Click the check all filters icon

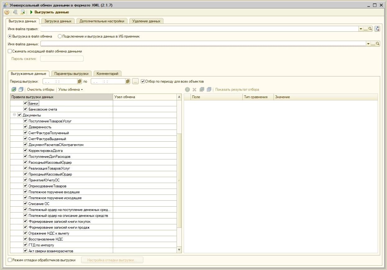click(202, 89)
